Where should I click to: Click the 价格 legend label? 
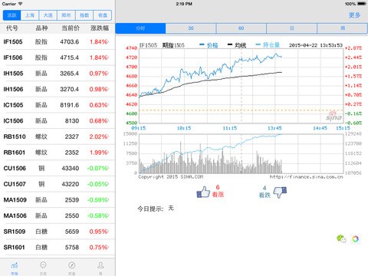(x=212, y=45)
